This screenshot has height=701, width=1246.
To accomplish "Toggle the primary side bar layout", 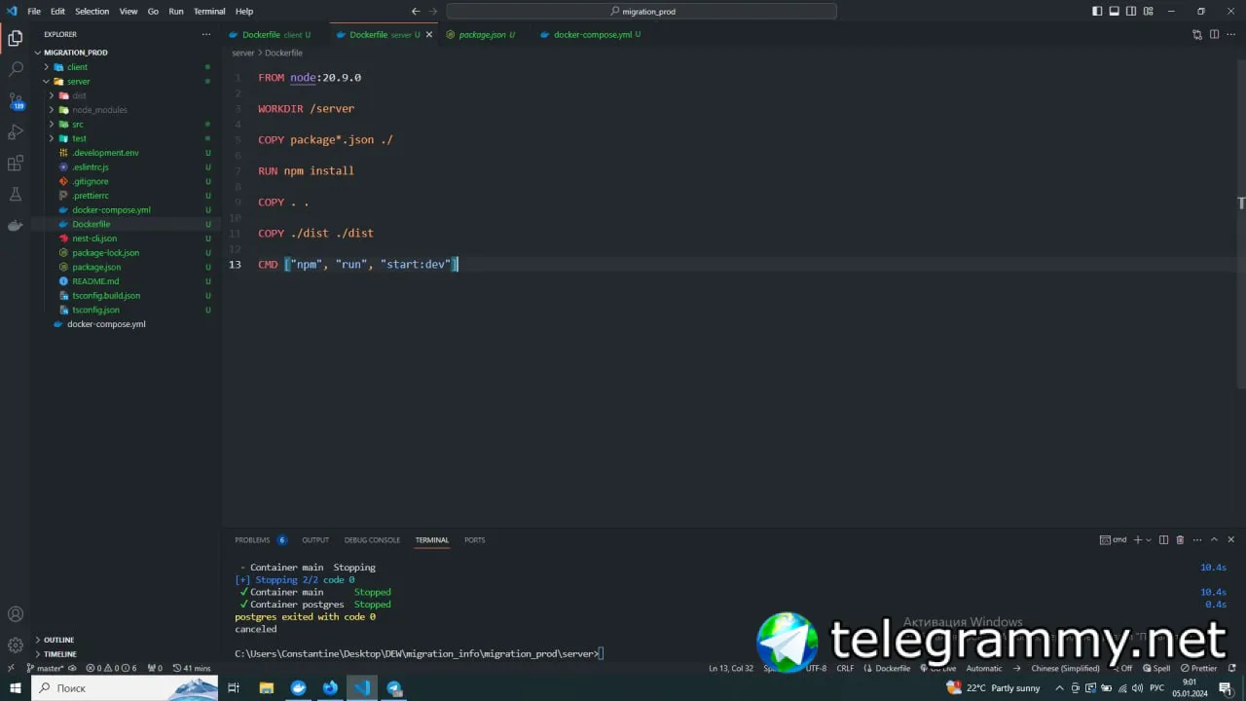I will click(1097, 11).
